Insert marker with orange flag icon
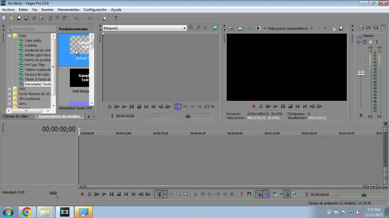 click(242, 194)
